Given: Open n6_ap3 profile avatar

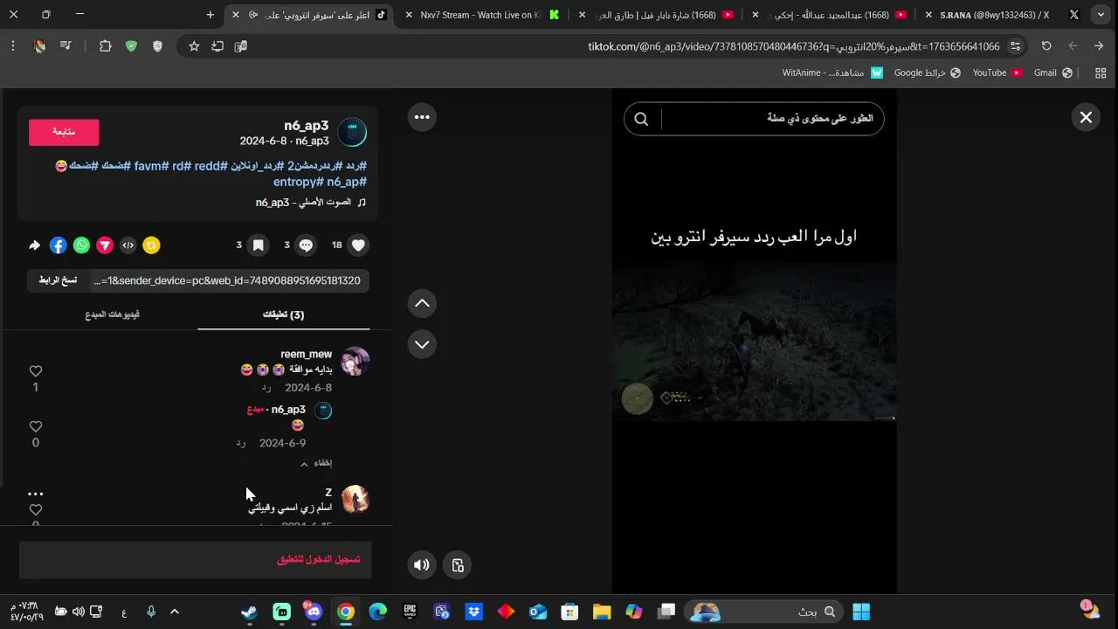Looking at the screenshot, I should [x=352, y=132].
